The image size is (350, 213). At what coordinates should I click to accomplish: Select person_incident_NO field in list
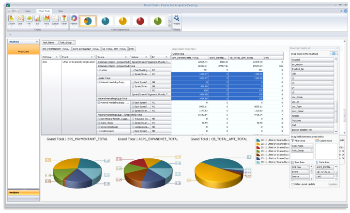[312, 130]
